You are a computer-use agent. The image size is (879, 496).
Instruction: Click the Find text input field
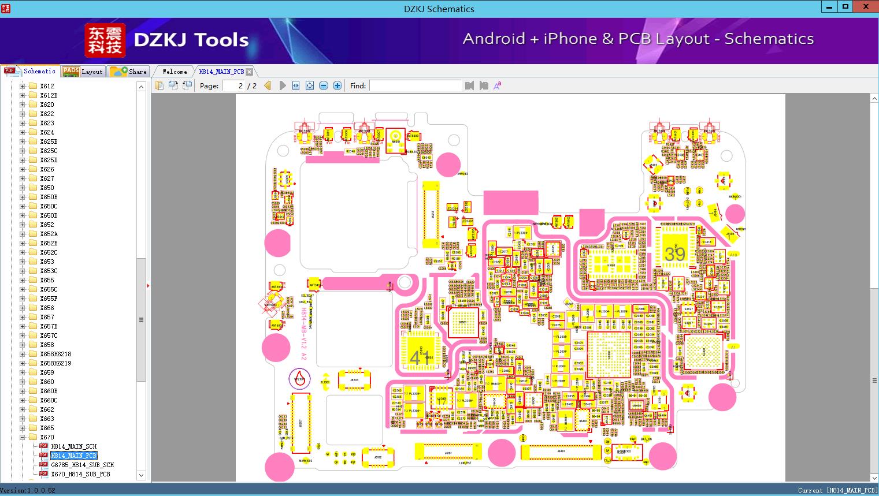point(415,85)
